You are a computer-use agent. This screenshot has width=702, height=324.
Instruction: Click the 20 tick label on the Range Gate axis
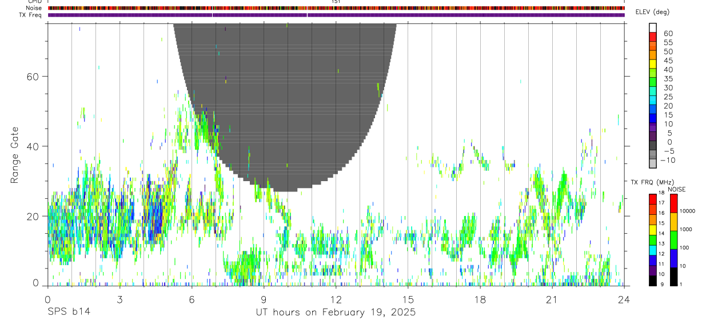pyautogui.click(x=34, y=216)
